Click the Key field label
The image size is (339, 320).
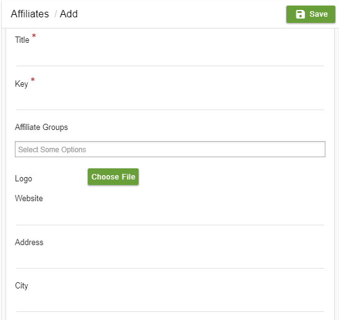[x=22, y=84]
